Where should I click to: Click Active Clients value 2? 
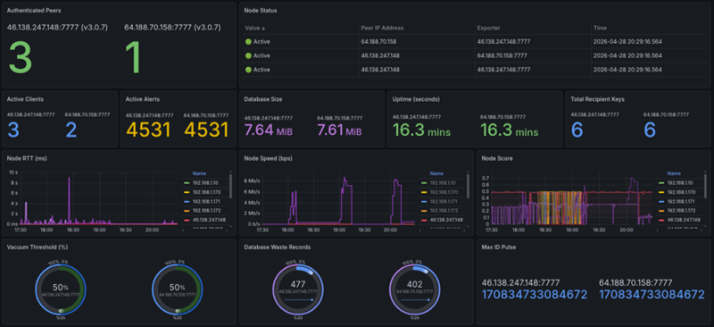point(71,130)
